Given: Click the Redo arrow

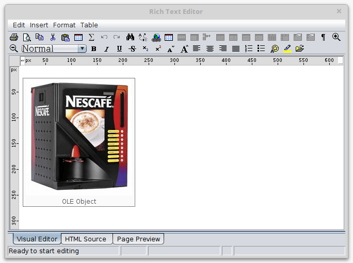Looking at the screenshot, I should tap(117, 37).
